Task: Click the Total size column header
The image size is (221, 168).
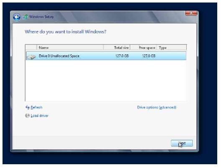Action: [117, 48]
